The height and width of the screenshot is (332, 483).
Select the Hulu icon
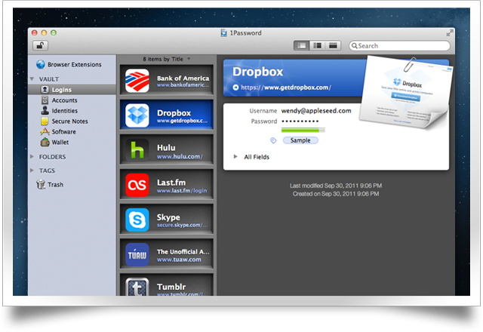click(x=137, y=150)
